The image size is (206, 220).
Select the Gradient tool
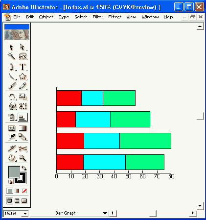23,128
